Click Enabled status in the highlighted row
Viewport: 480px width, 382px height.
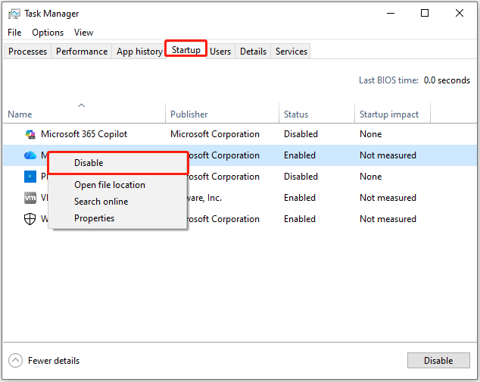(x=299, y=155)
